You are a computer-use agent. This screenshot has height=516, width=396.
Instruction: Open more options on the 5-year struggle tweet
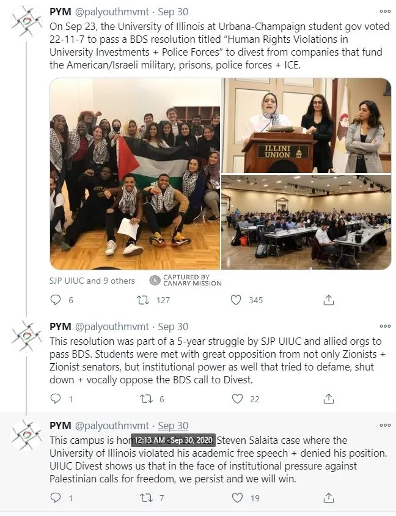point(385,326)
